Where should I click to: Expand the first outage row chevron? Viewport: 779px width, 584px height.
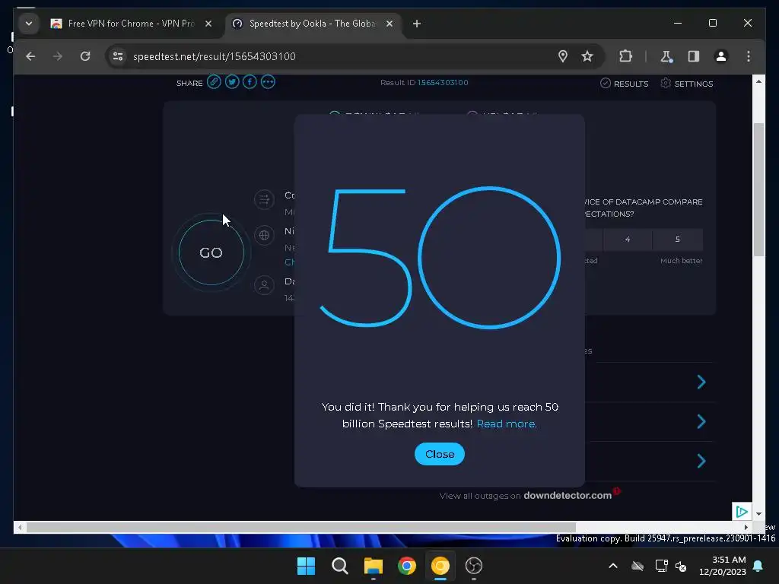[701, 382]
